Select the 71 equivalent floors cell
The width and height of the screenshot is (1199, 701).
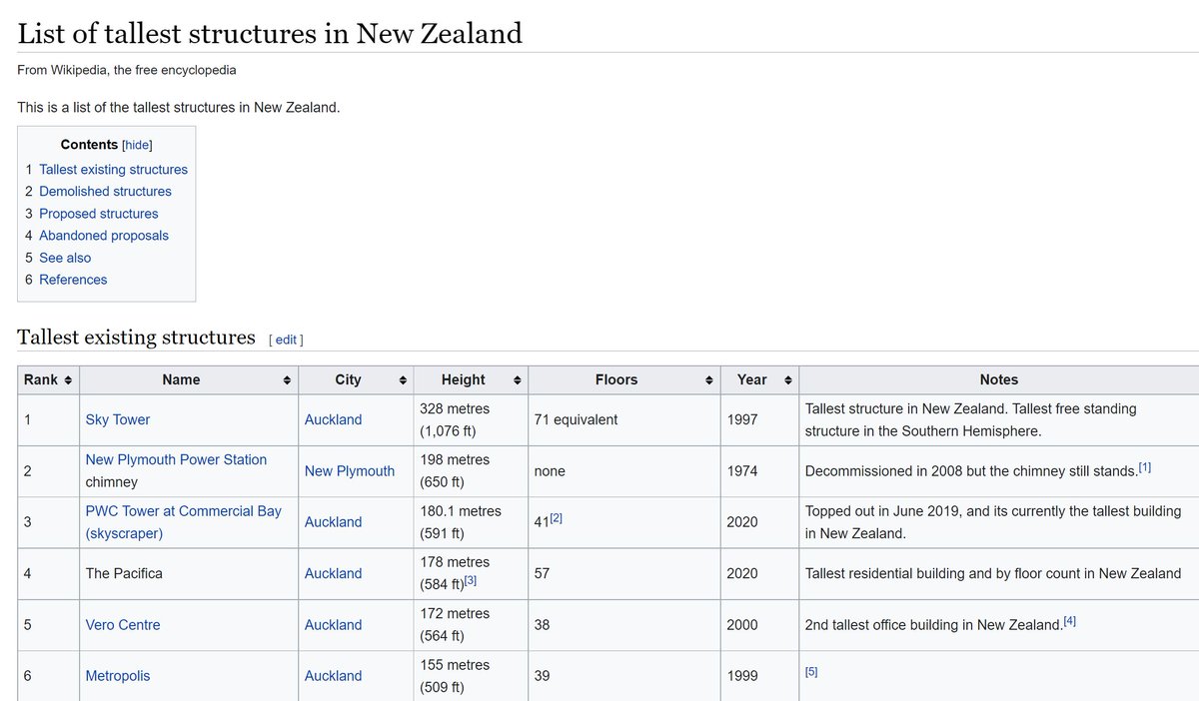624,420
